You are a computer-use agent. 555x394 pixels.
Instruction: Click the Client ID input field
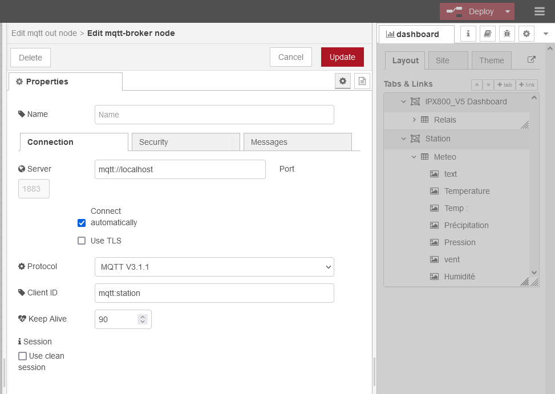[x=214, y=293]
